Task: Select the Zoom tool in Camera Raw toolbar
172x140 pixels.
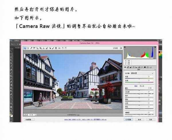Action: coord(25,48)
